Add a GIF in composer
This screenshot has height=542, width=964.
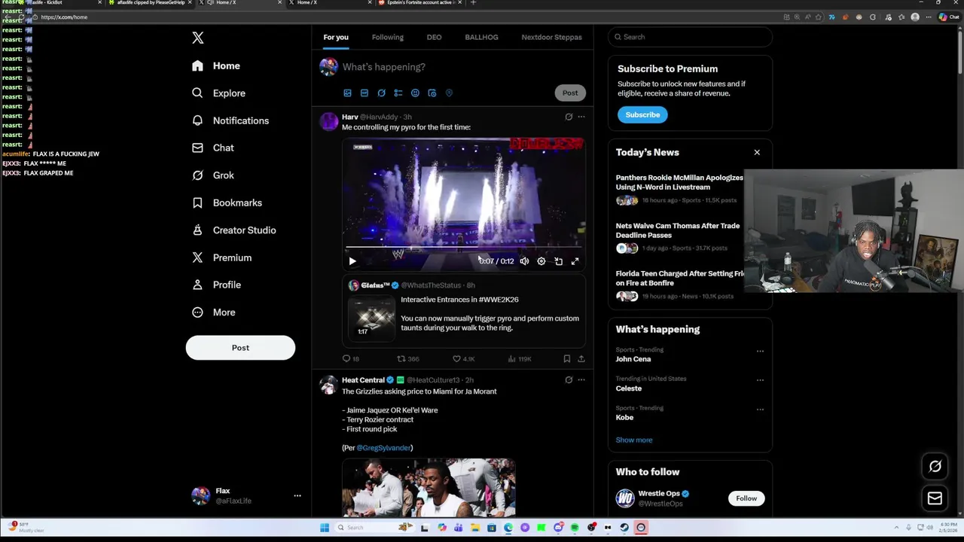[x=365, y=93]
